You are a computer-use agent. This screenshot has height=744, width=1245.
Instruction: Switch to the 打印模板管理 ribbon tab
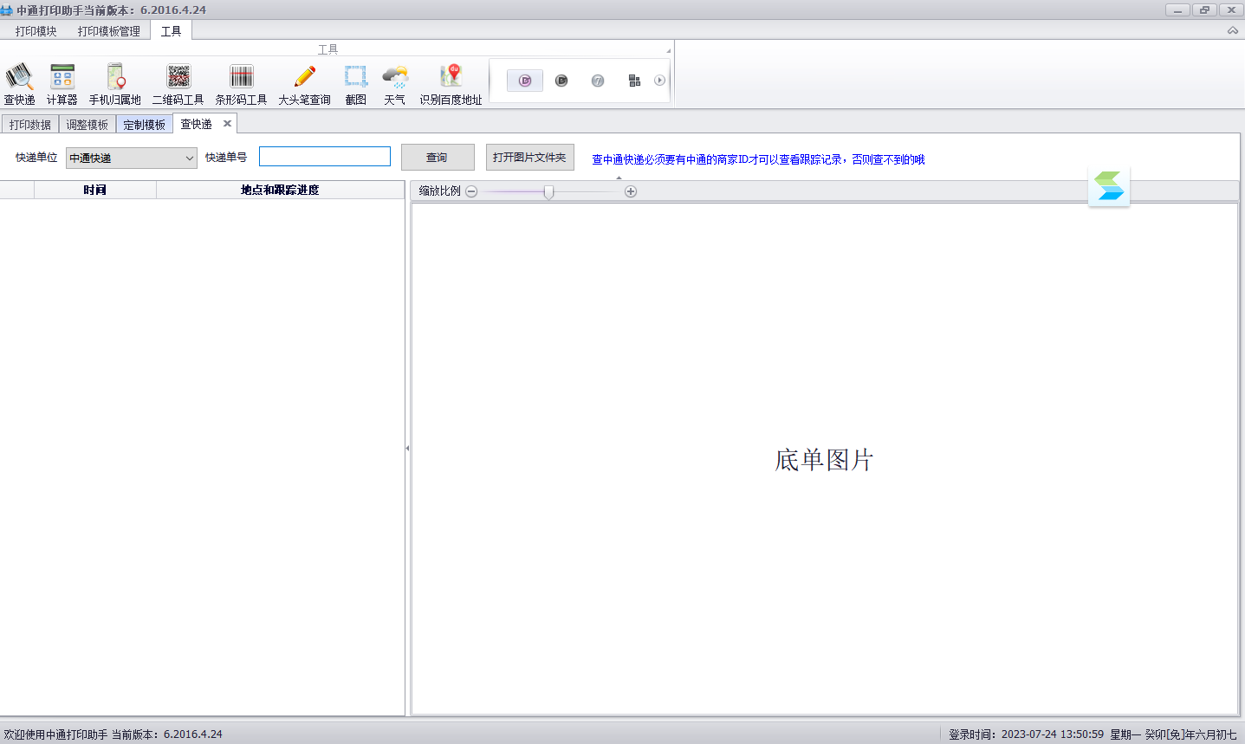click(x=109, y=31)
